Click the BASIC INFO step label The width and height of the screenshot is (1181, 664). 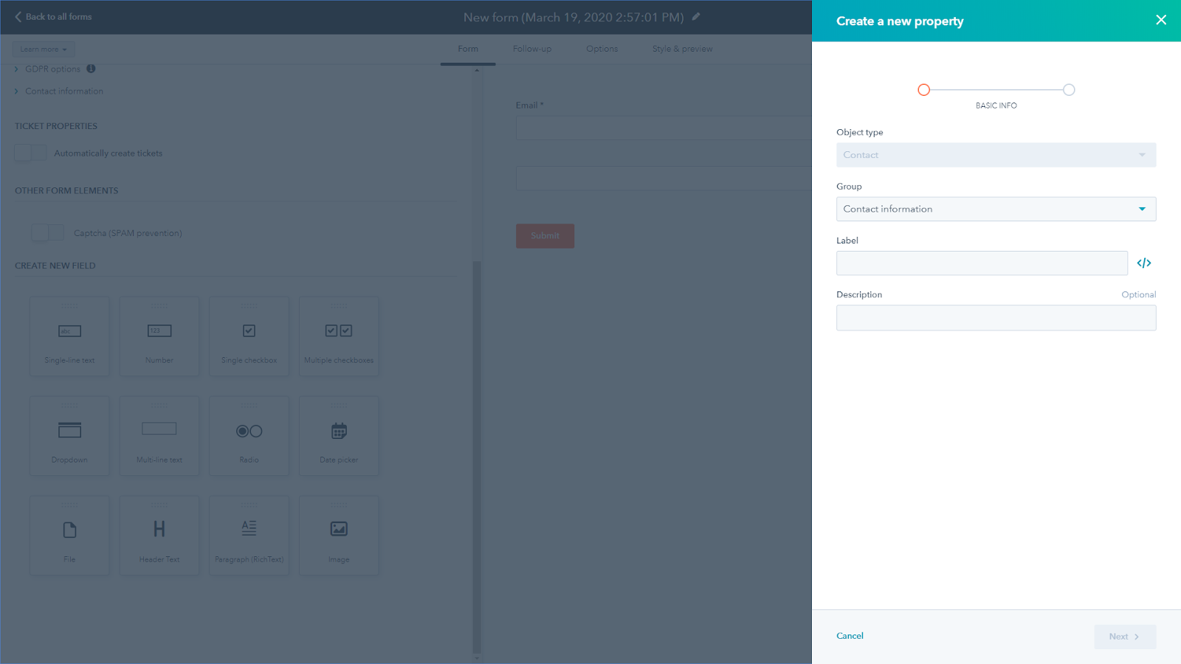point(996,106)
